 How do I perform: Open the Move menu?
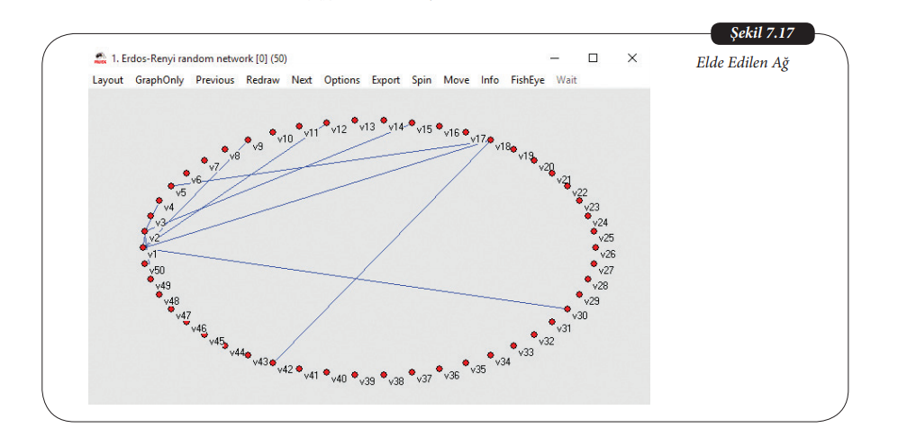point(456,80)
